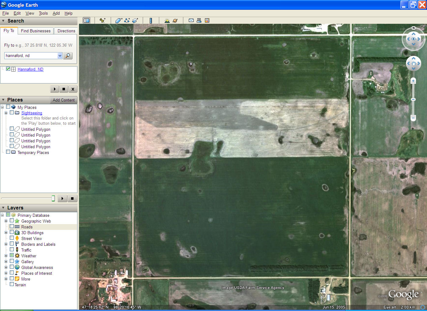
Task: Select the Add Path toolbar tool
Action: coord(127,20)
